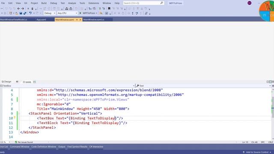Switch to App.xaml tab
274x154 pixels.
click(x=41, y=20)
